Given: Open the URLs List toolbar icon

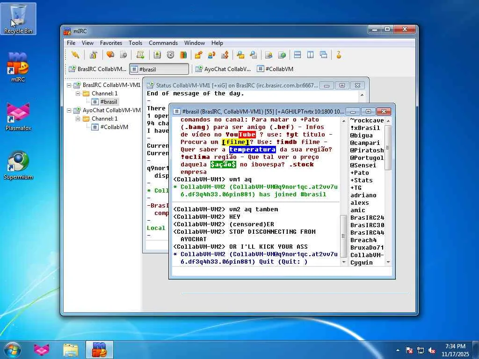Looking at the screenshot, I should pos(282,55).
